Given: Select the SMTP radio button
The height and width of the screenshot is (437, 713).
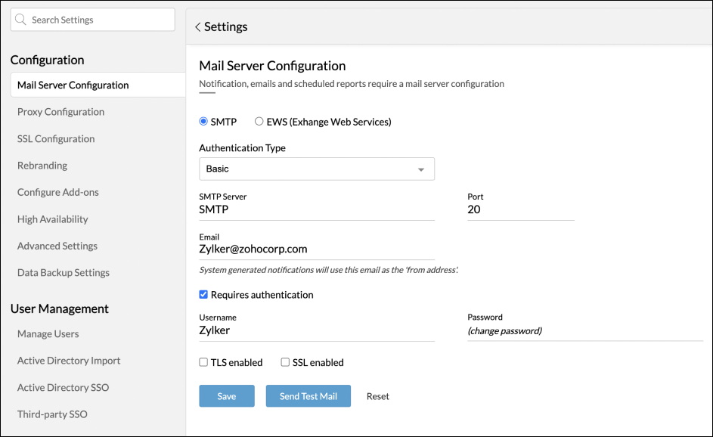Looking at the screenshot, I should (203, 122).
